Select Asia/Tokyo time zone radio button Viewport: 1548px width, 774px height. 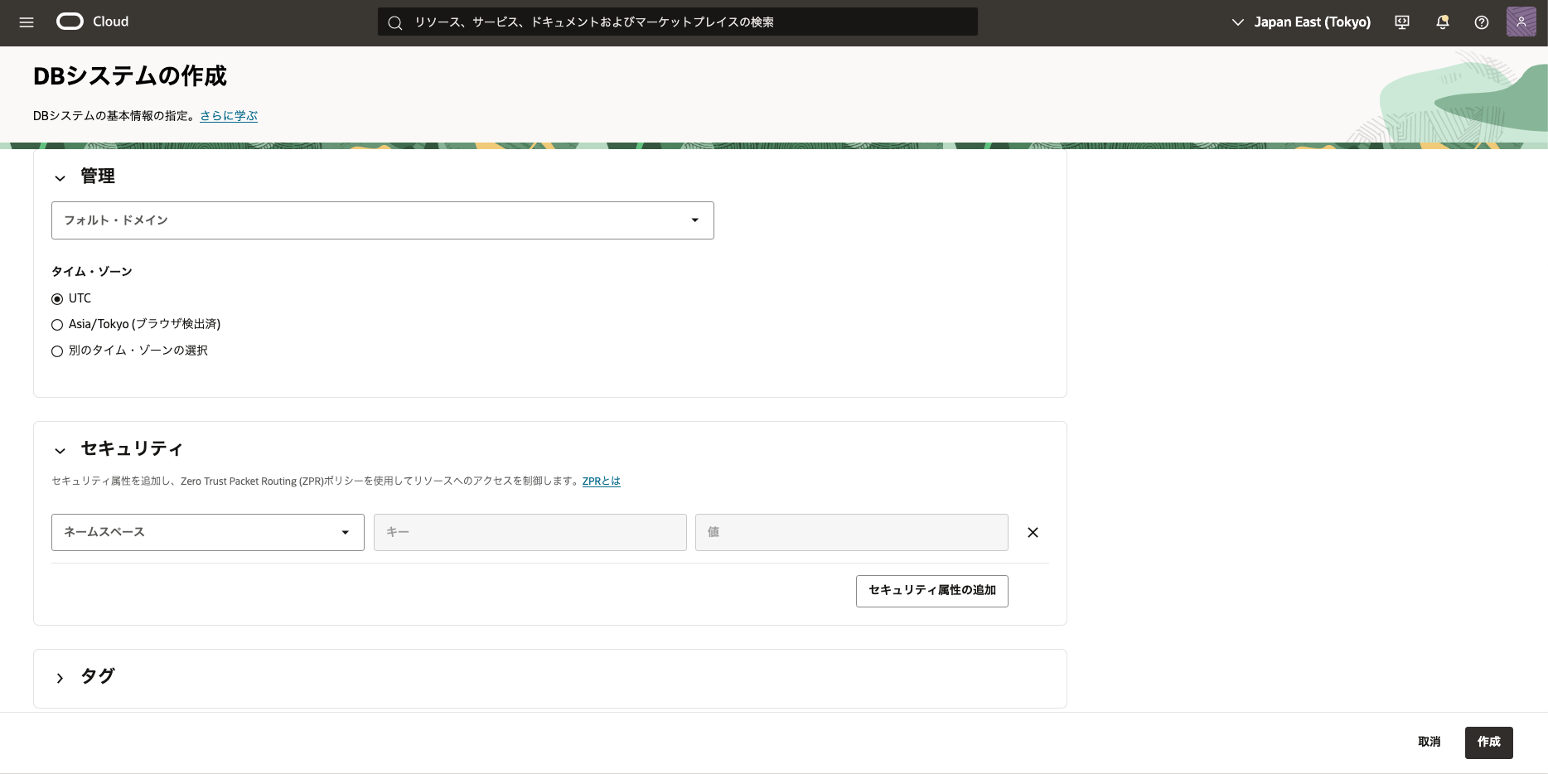click(57, 325)
